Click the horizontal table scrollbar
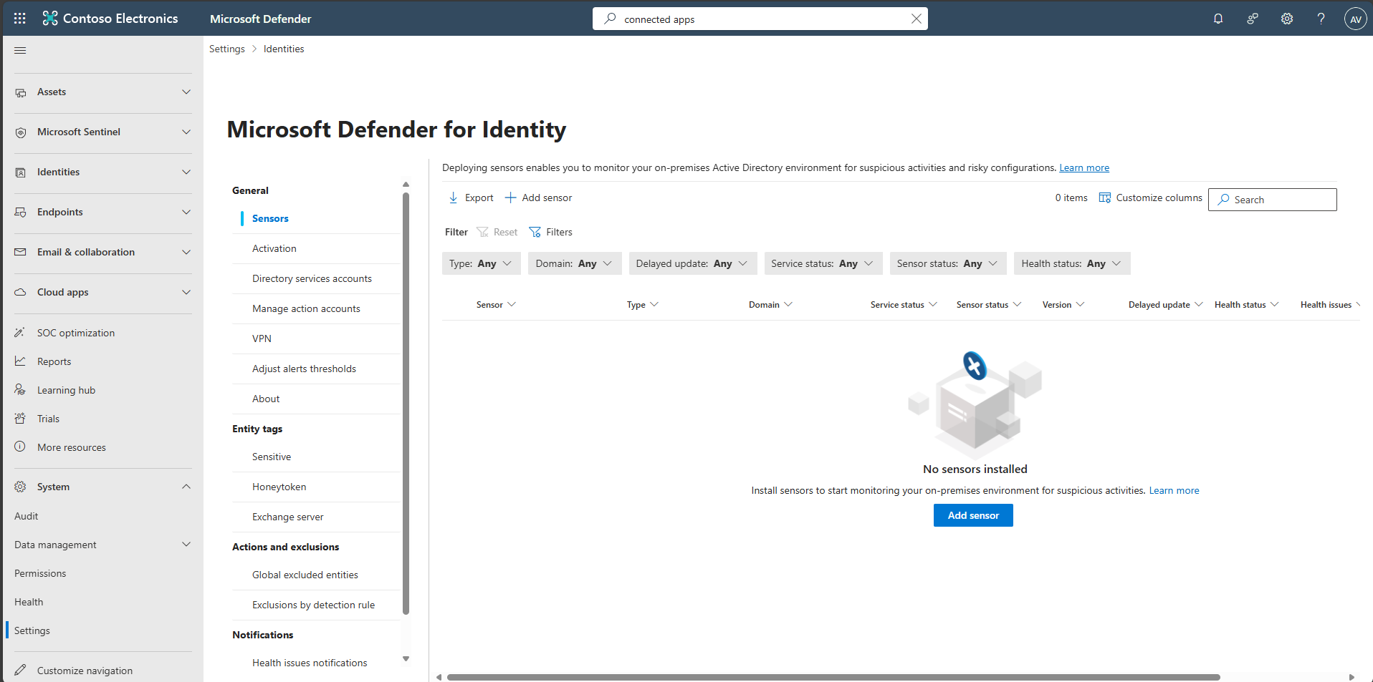Viewport: 1373px width, 682px height. 833,677
